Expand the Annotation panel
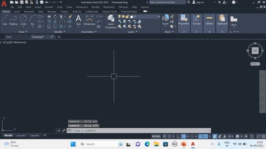266x149 pixels. 89,32
